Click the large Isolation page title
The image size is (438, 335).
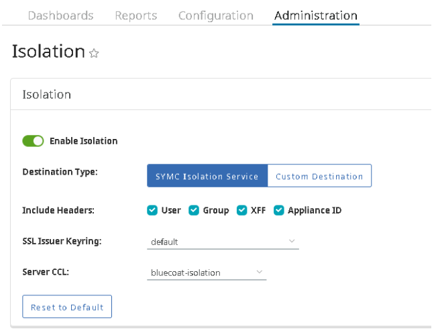pos(48,52)
